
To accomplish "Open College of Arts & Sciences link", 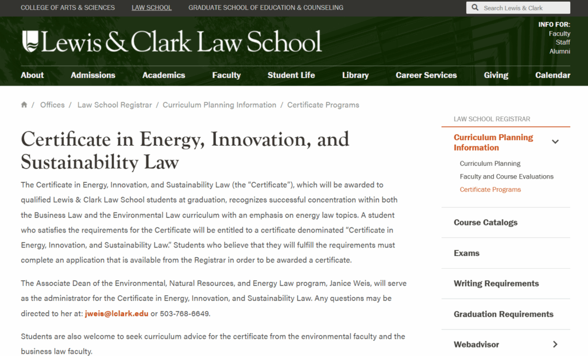I will pos(68,7).
